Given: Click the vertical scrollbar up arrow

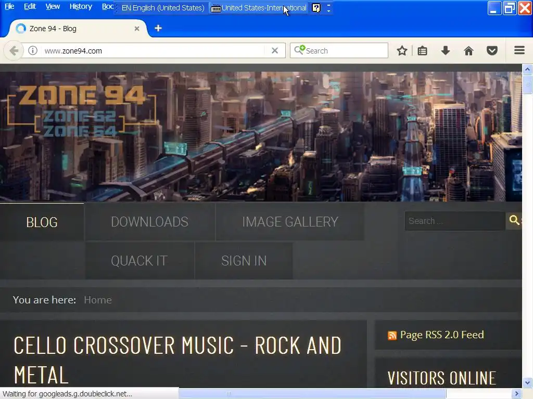Looking at the screenshot, I should coord(527,70).
